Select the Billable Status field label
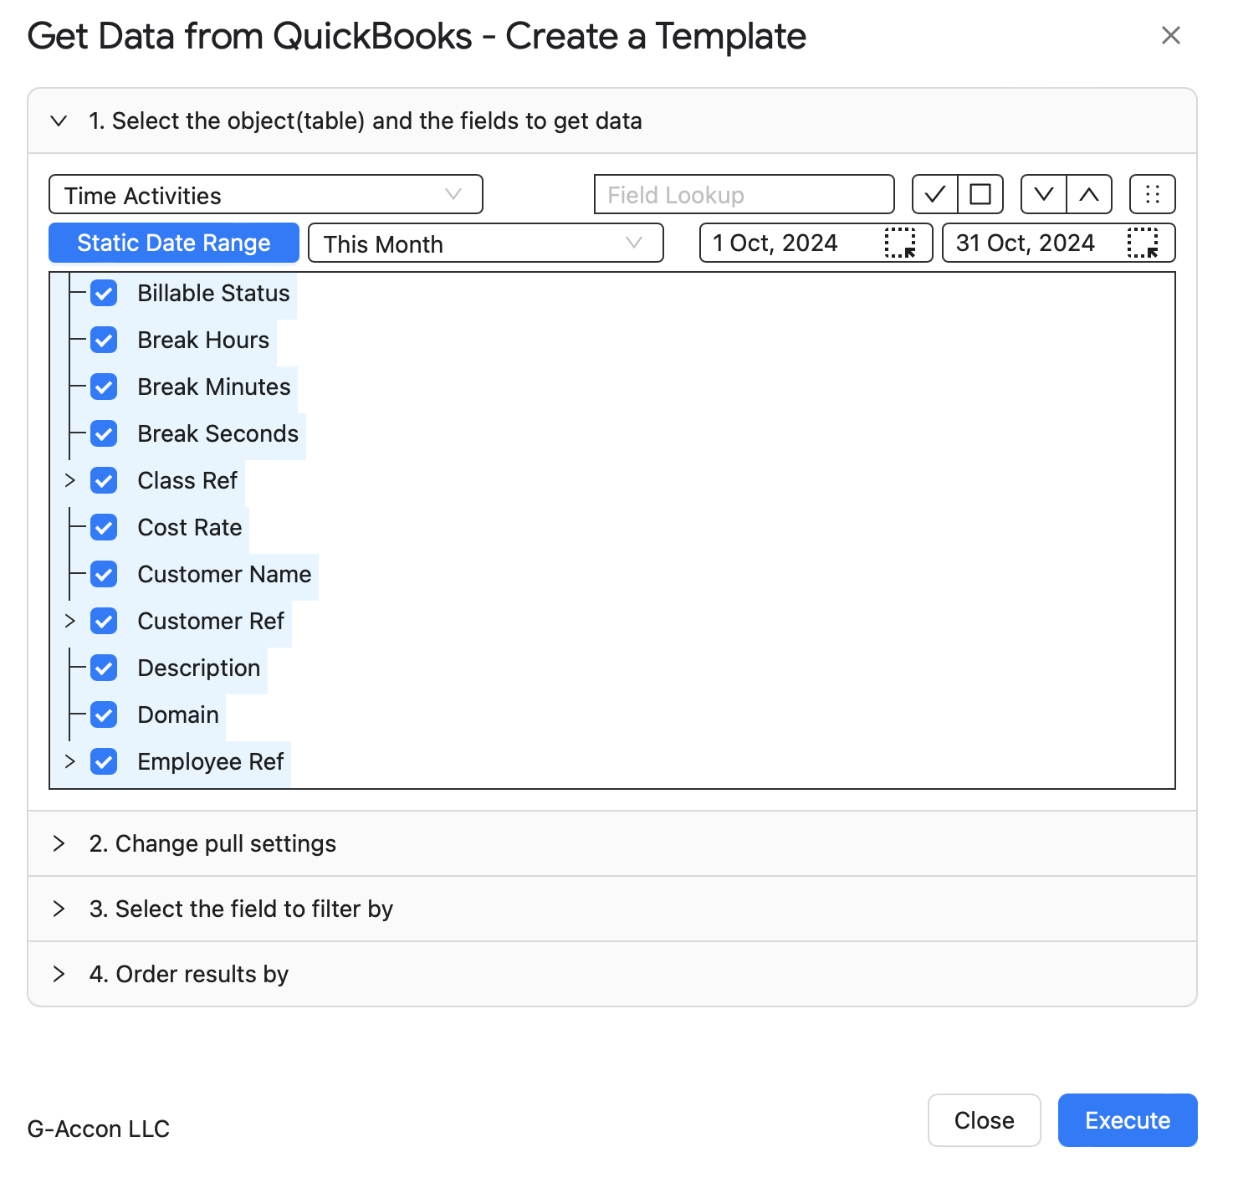This screenshot has height=1178, width=1233. pyautogui.click(x=213, y=293)
